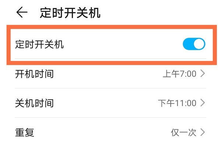Expand the chevron next to 上午7:00

[x=202, y=74]
